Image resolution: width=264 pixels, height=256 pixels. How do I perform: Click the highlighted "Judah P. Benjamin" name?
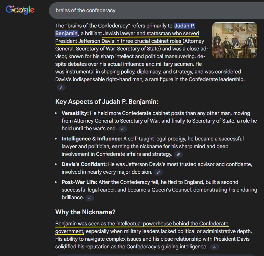(x=184, y=26)
